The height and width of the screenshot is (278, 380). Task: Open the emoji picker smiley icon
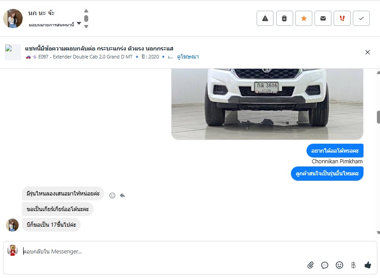pos(339,265)
